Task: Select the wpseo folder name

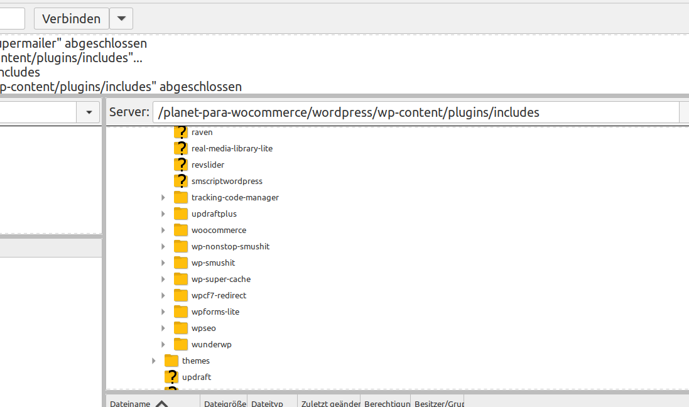Action: [x=203, y=328]
